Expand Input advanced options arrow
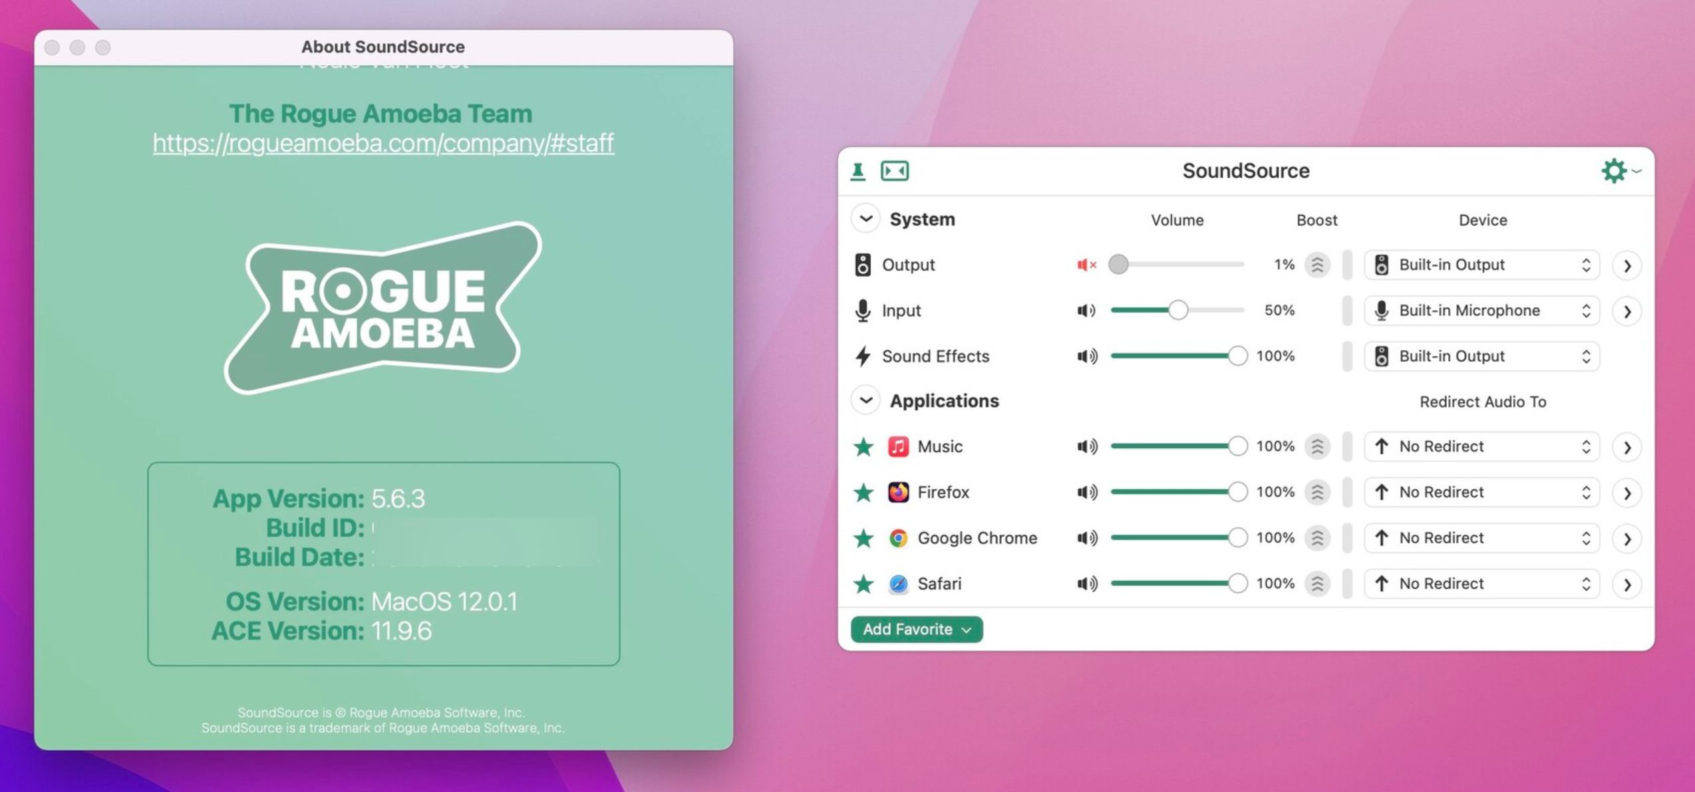The width and height of the screenshot is (1695, 792). [1627, 311]
